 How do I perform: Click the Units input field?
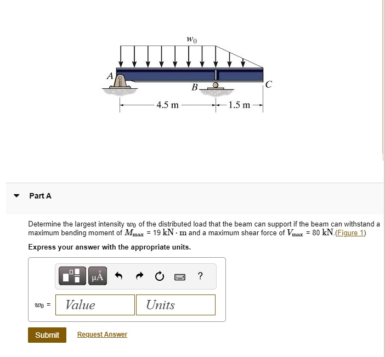(175, 305)
